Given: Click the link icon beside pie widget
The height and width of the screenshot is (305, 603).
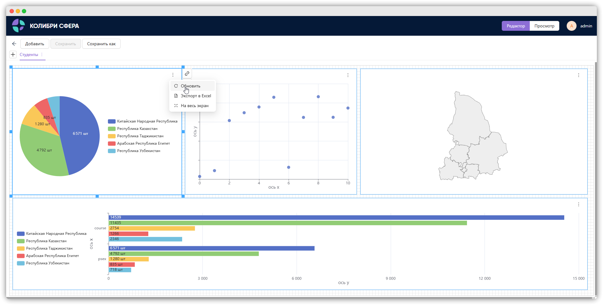Looking at the screenshot, I should [x=187, y=74].
